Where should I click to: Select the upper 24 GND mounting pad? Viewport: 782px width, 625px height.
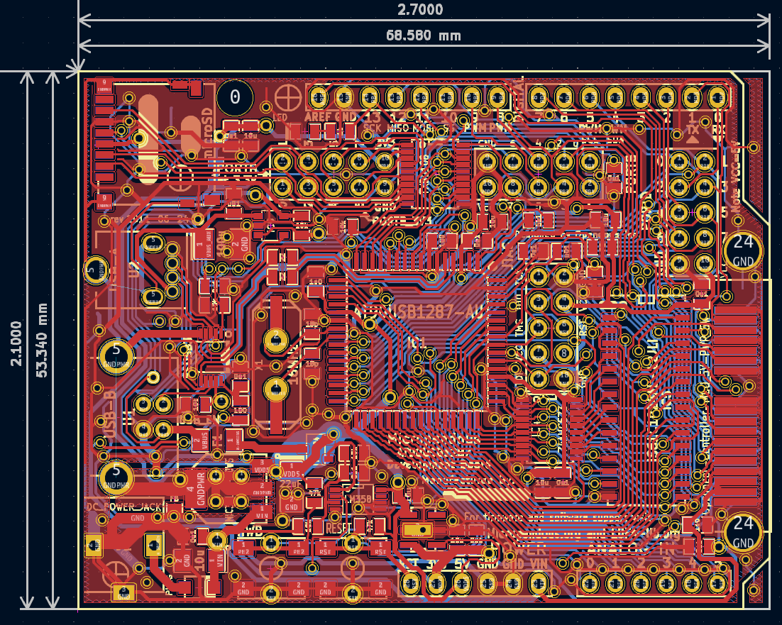coord(742,250)
